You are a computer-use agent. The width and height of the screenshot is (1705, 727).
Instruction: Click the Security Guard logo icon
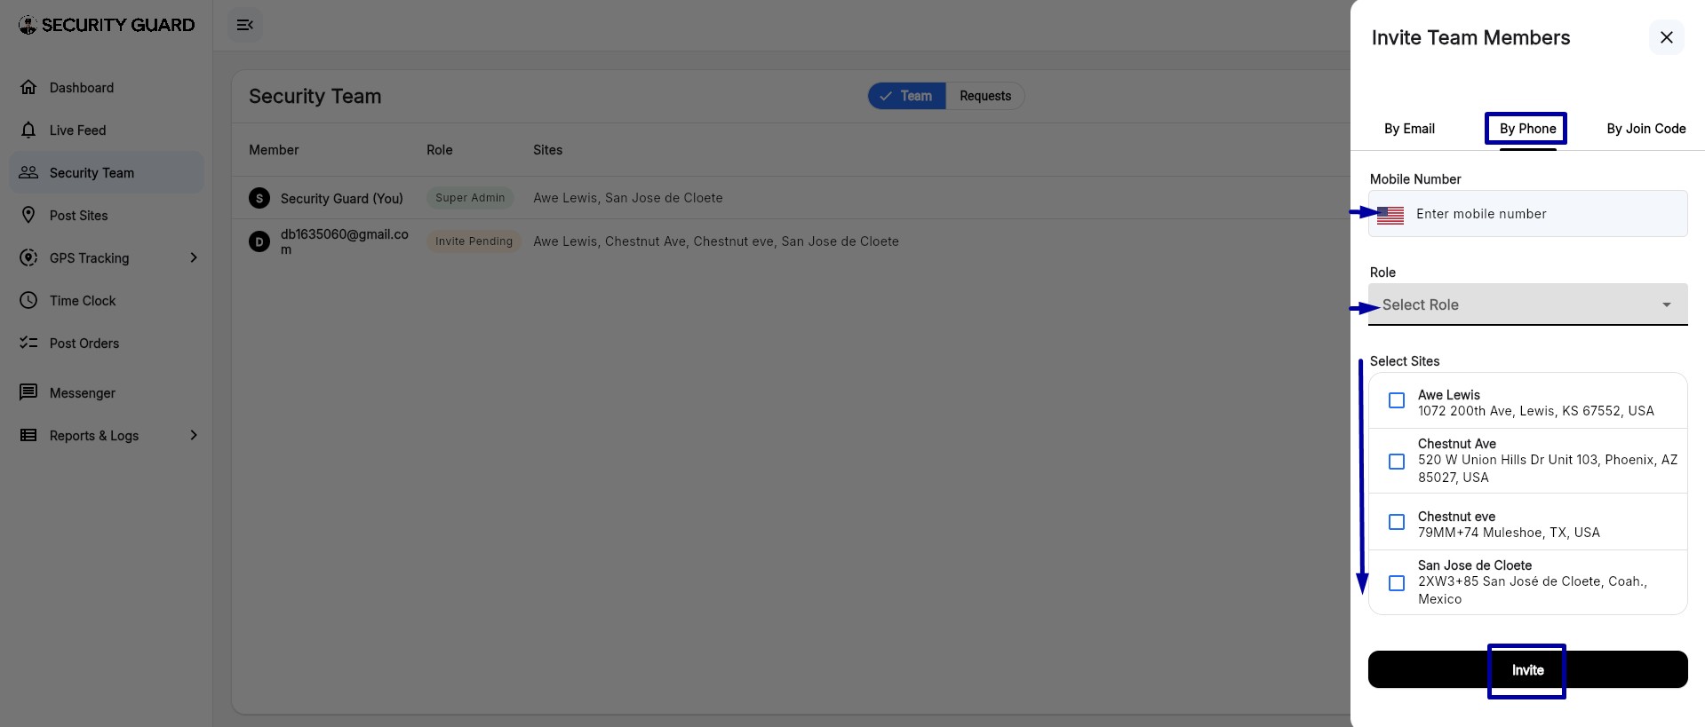coord(28,25)
